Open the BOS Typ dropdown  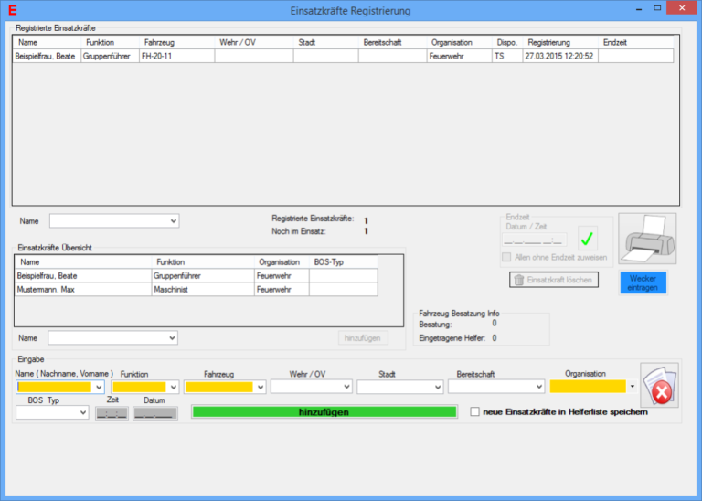click(x=83, y=412)
